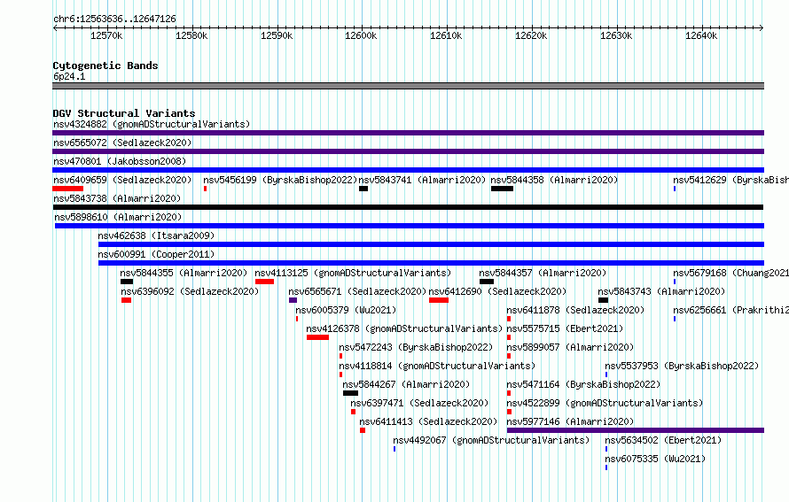Screen dimensions: 789x502
Task: Click nsv5679168 (Chuang2021) label
Action: [x=731, y=273]
